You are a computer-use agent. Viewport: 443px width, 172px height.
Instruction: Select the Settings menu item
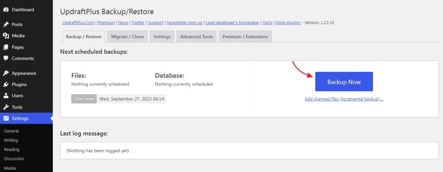[x=26, y=118]
